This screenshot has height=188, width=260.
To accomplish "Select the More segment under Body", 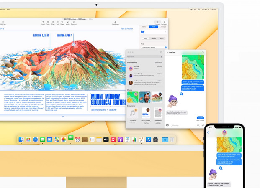I will 162,38.
